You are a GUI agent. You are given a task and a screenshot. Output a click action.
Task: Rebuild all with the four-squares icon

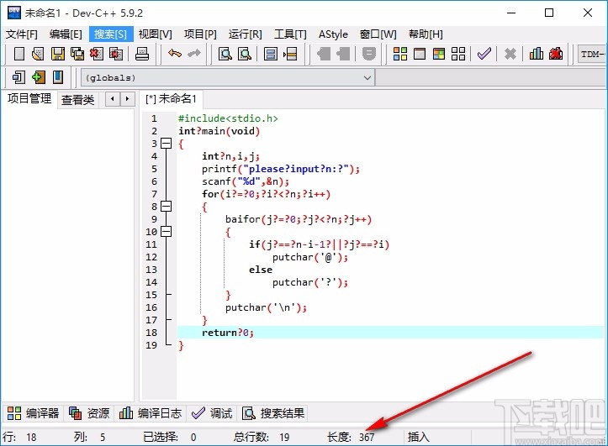coord(458,54)
